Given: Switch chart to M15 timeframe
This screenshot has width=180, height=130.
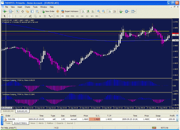Looking at the screenshot, I should tap(67, 16).
